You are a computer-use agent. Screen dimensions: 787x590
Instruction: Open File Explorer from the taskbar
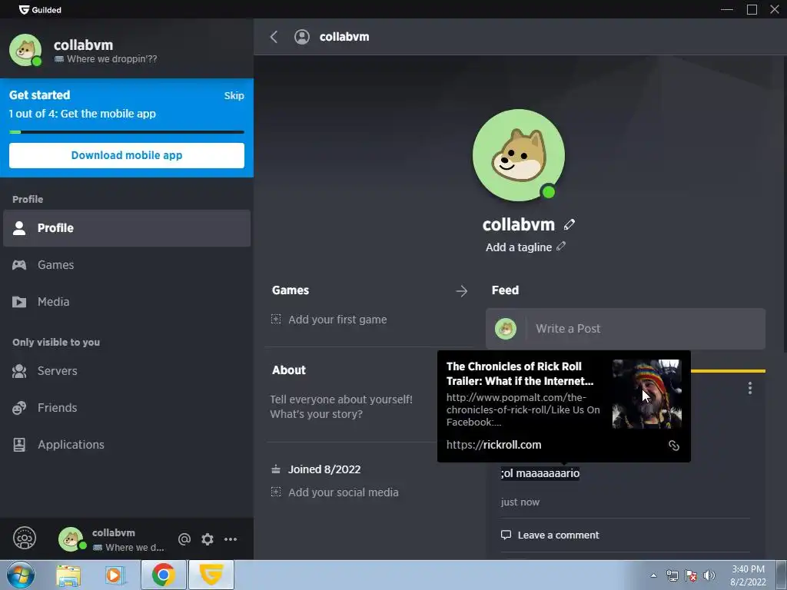click(x=68, y=575)
